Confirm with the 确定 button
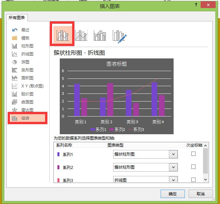Screen dimensions: 220x204 [173, 194]
